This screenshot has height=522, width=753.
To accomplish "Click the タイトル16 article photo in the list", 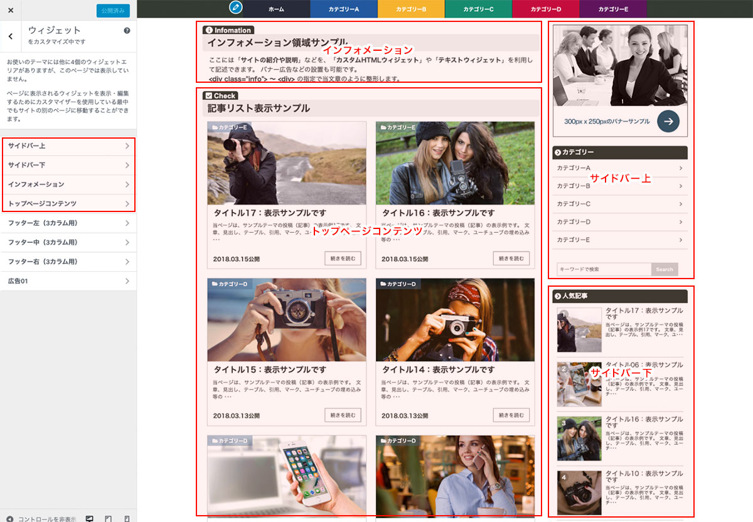I will (455, 163).
